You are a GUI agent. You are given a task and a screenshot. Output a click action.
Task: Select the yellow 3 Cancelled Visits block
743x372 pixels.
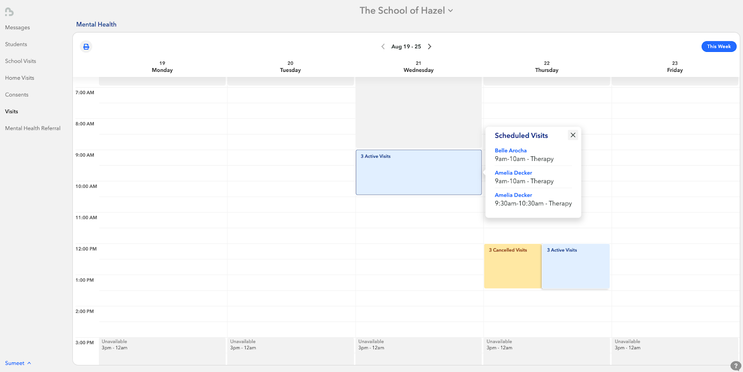[512, 266]
